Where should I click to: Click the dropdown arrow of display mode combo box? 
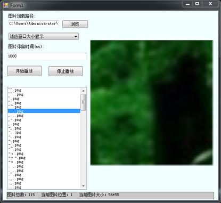(x=76, y=37)
